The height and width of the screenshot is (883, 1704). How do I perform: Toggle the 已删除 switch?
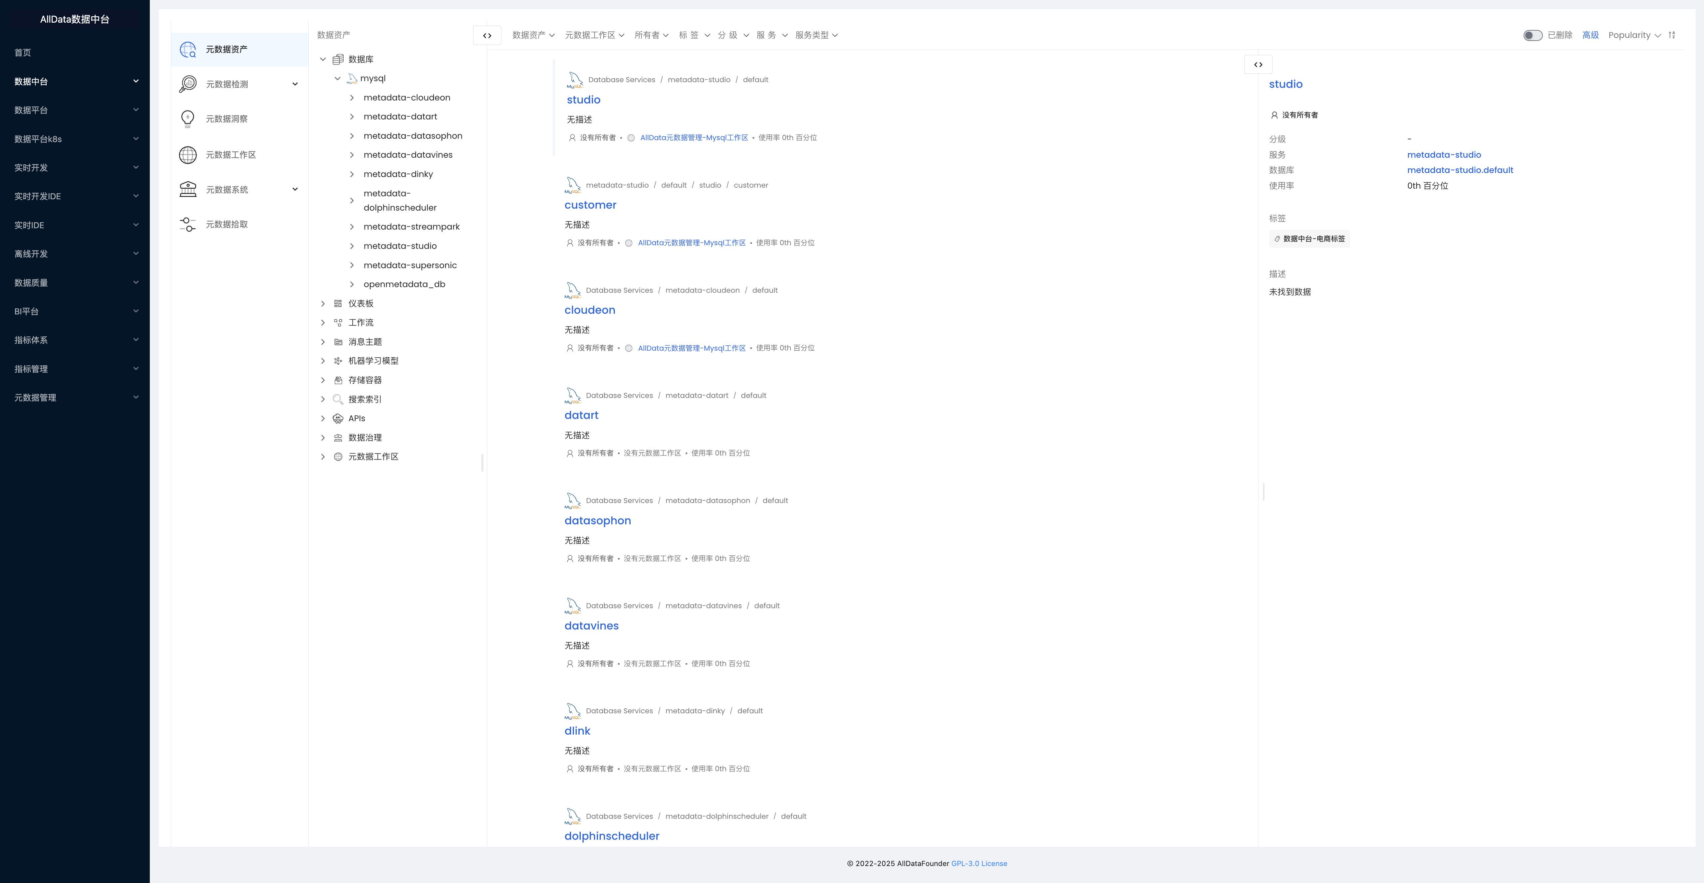point(1533,35)
